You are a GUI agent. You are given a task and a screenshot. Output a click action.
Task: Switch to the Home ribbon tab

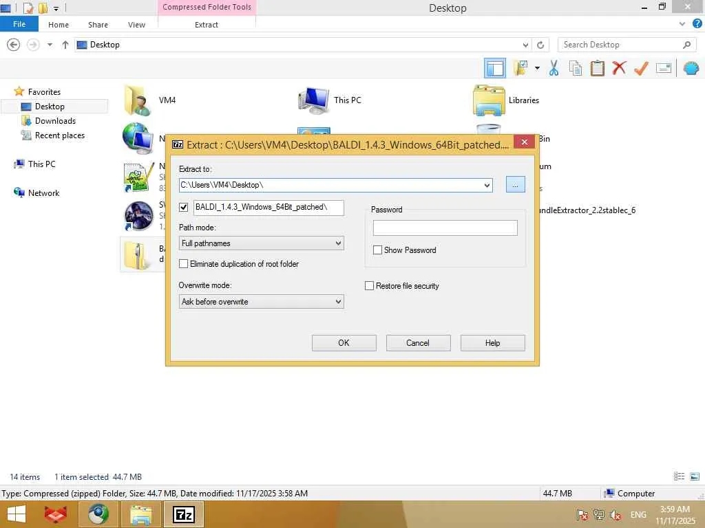(x=59, y=25)
